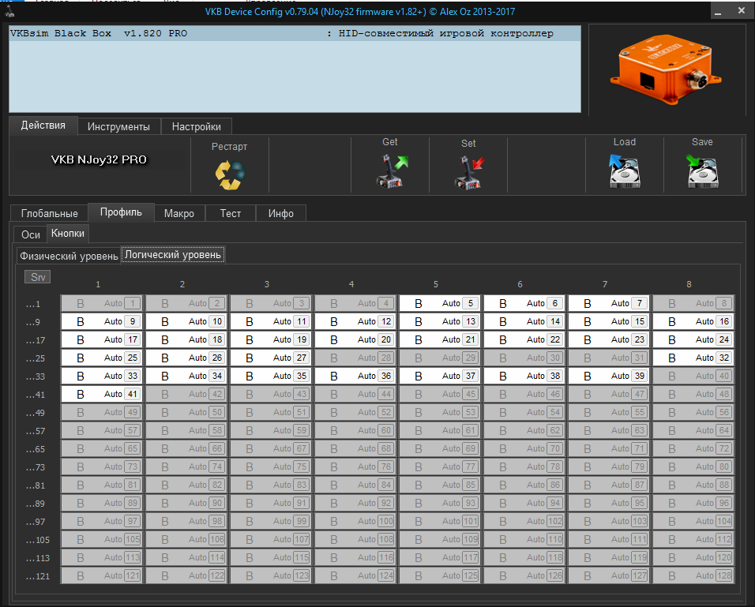The width and height of the screenshot is (755, 607).
Task: Click the Save hard drive icon
Action: tap(702, 170)
